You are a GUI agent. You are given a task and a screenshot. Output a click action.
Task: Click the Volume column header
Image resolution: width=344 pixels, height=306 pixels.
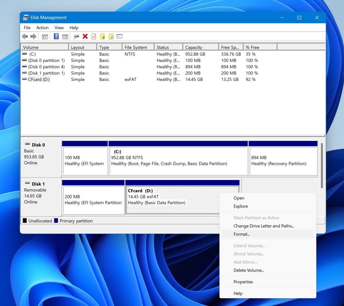pyautogui.click(x=44, y=47)
